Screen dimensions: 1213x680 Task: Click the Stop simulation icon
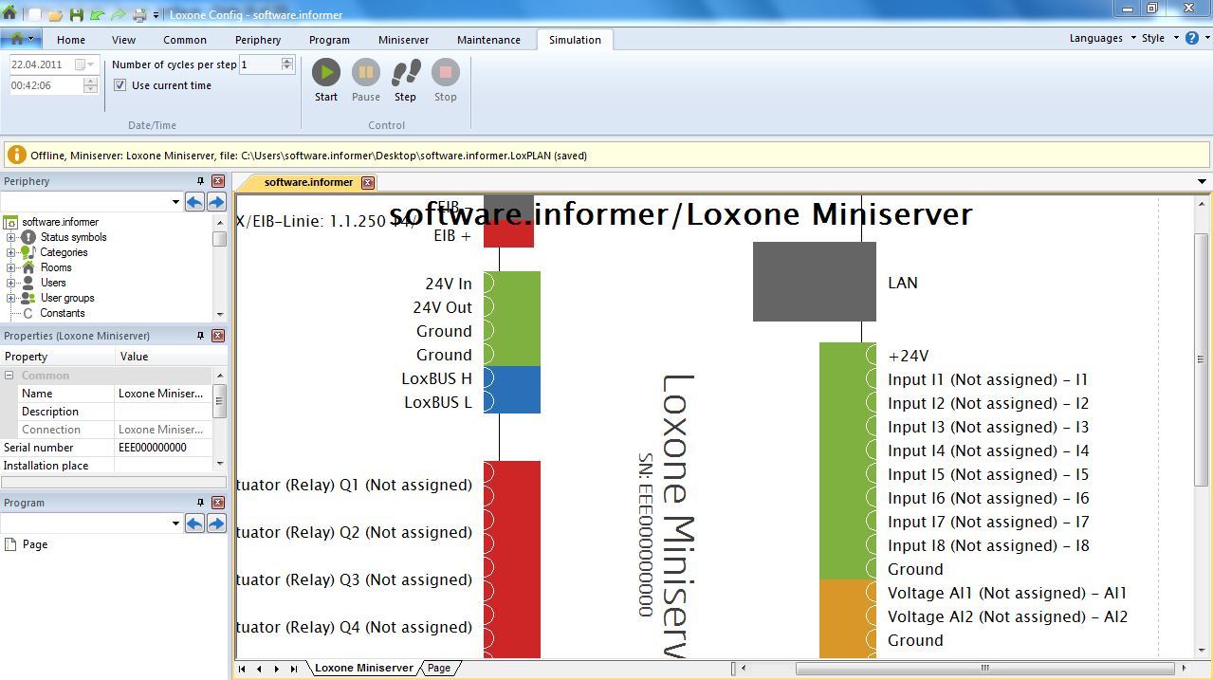pos(445,75)
